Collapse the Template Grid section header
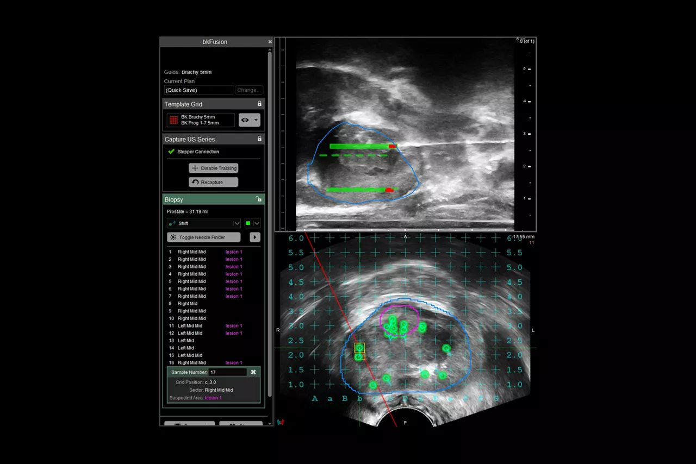Viewport: 696px width, 464px height. pos(214,104)
